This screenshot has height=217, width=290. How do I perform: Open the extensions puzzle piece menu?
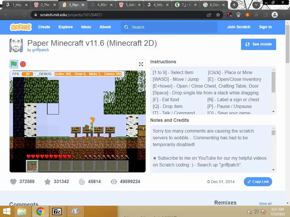click(257, 15)
